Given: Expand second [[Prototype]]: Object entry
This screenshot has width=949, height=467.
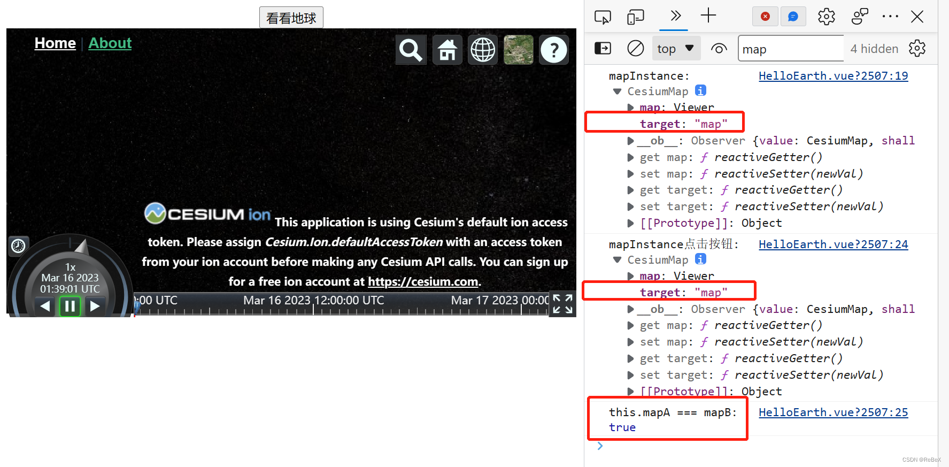Looking at the screenshot, I should click(x=630, y=392).
